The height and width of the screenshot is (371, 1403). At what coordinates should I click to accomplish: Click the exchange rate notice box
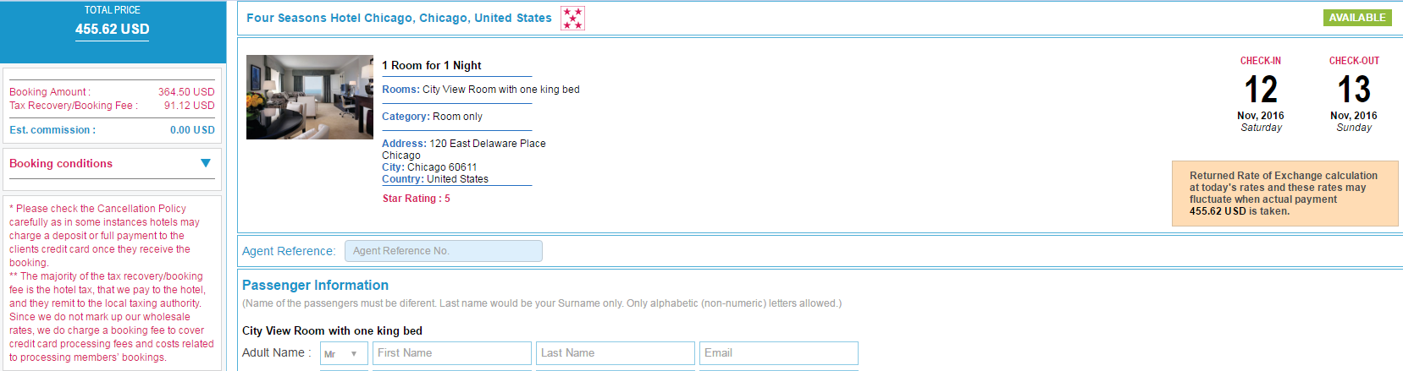tap(1285, 194)
